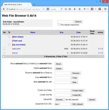Open the [Trash can] link

tap(17, 41)
